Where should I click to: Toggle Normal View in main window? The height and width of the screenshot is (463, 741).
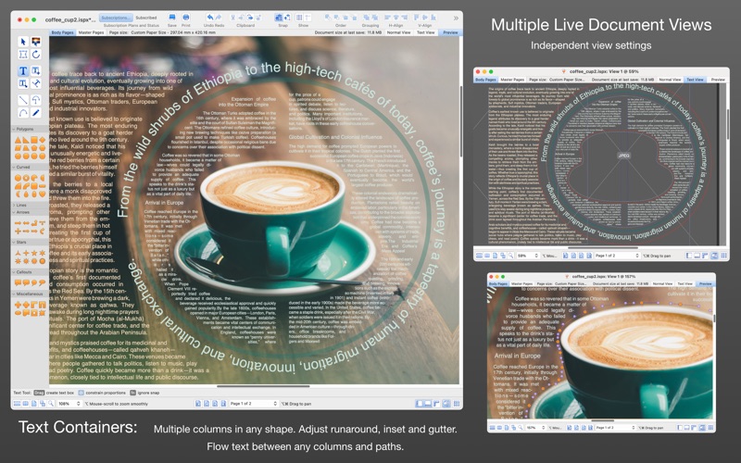tap(399, 32)
